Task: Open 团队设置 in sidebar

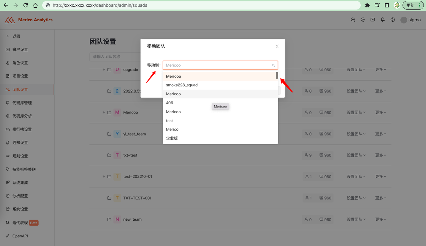Action: (27, 90)
